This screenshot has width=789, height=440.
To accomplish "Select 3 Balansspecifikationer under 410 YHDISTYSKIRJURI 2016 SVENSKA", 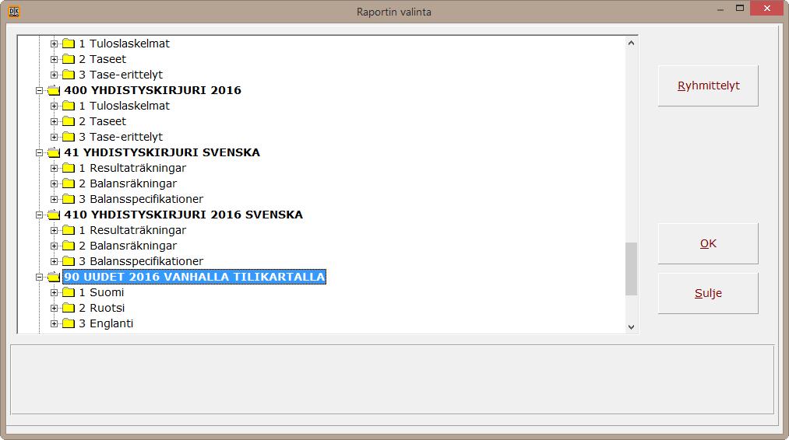I will 141,262.
